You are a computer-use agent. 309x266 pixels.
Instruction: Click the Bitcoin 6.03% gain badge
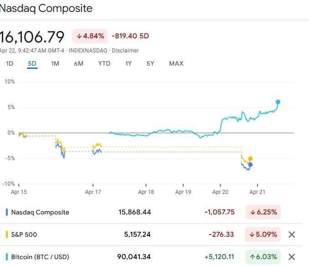pos(263,257)
